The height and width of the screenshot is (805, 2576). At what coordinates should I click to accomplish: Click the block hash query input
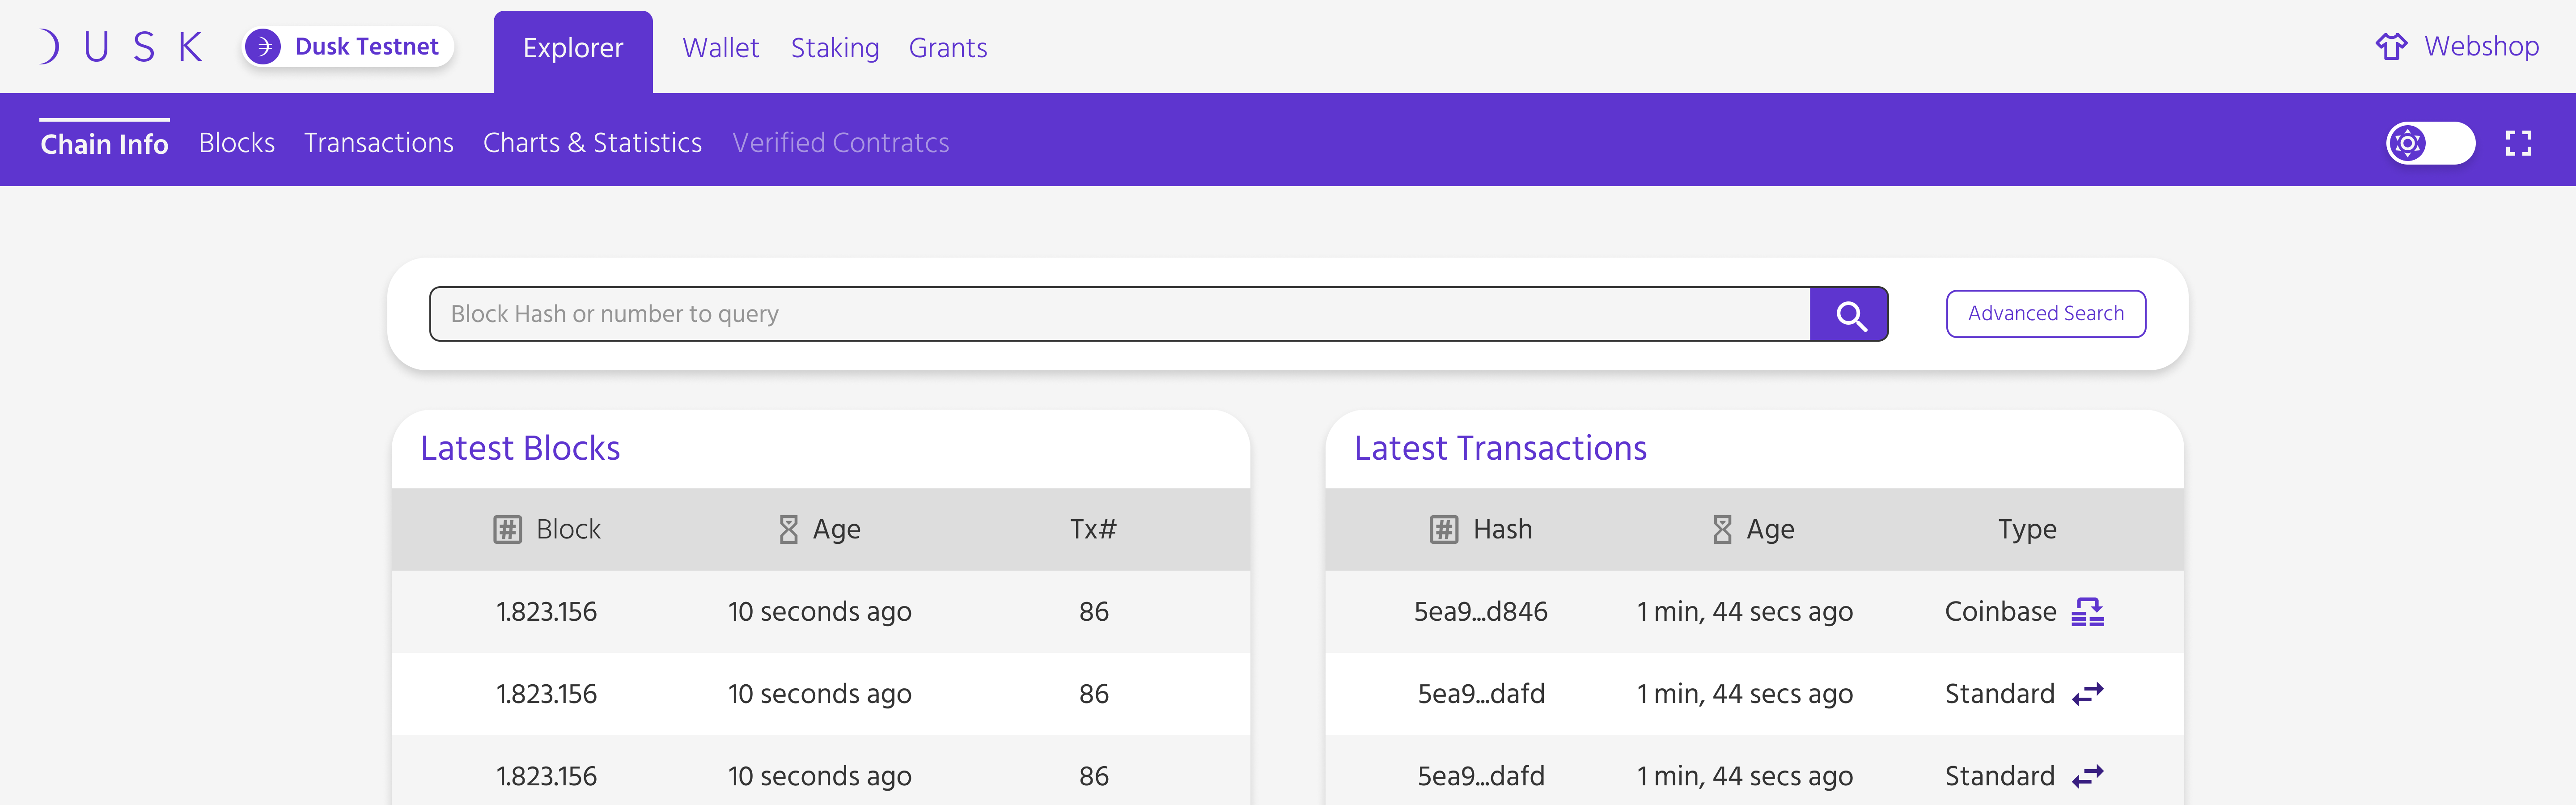(1120, 314)
